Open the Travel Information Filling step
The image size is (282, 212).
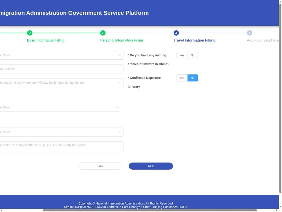[194, 40]
